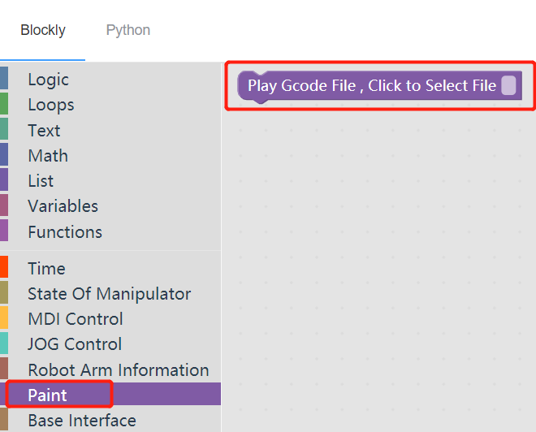The height and width of the screenshot is (432, 536).
Task: Click the file select field on Gcode block
Action: pyautogui.click(x=508, y=85)
